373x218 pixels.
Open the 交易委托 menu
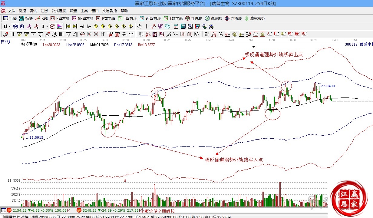109,11
